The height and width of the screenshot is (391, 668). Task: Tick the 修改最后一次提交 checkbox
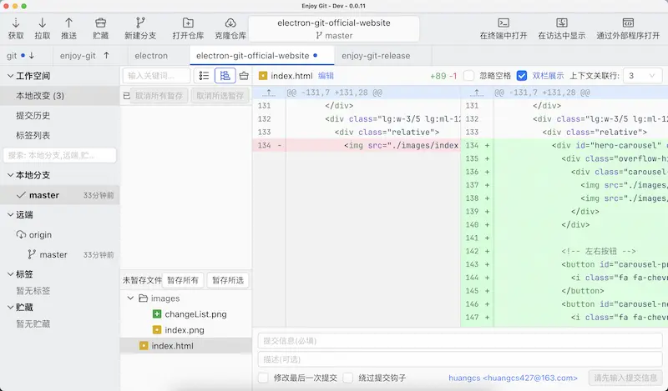[x=264, y=378]
